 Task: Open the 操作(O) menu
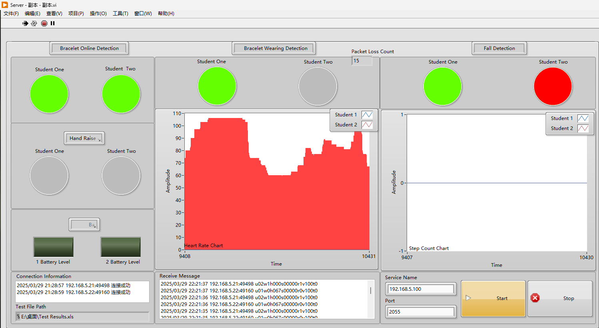pyautogui.click(x=98, y=13)
